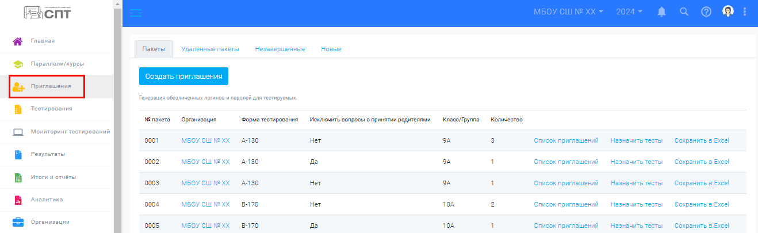
Task: Switch to Незавершенные tab
Action: (280, 49)
